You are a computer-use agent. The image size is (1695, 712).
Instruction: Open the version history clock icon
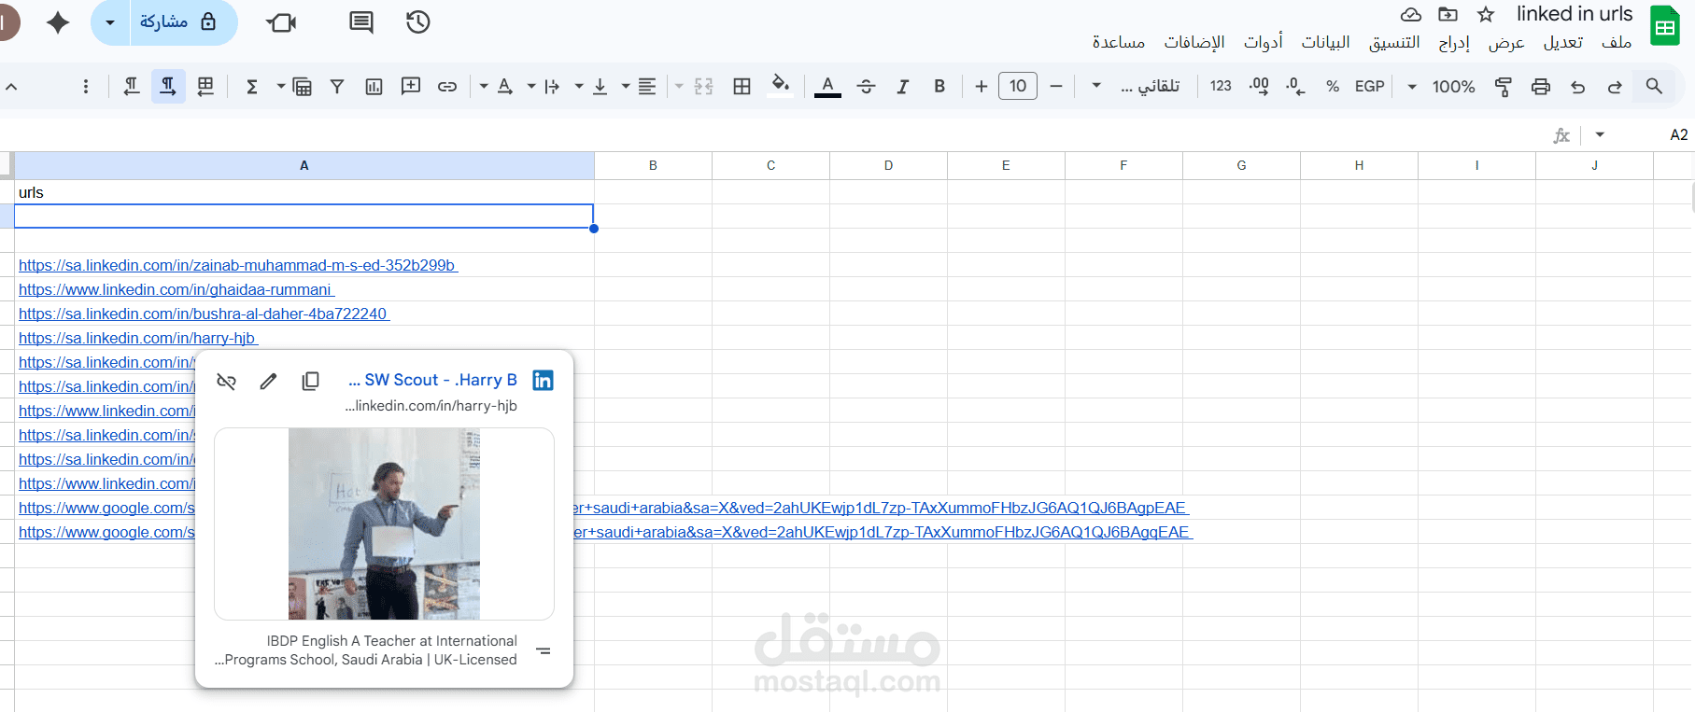click(x=418, y=21)
